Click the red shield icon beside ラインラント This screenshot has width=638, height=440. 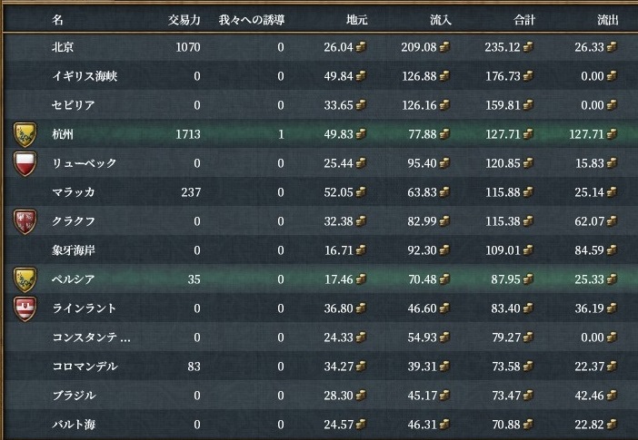(x=25, y=308)
